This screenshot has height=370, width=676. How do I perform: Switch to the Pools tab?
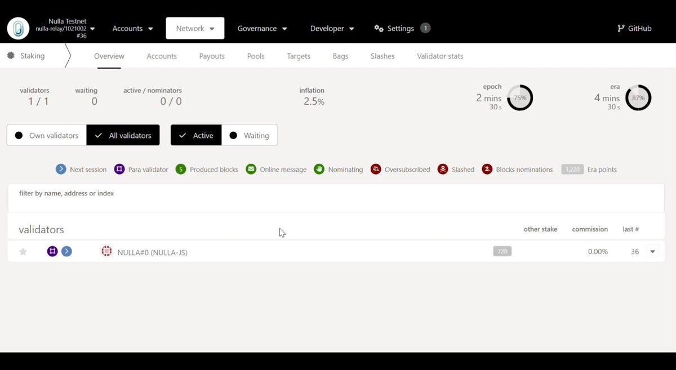pyautogui.click(x=256, y=56)
